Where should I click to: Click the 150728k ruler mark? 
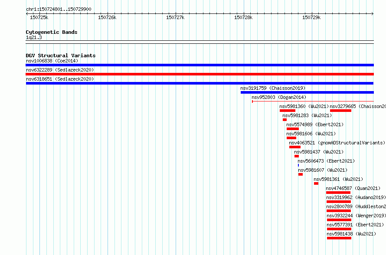click(243, 17)
